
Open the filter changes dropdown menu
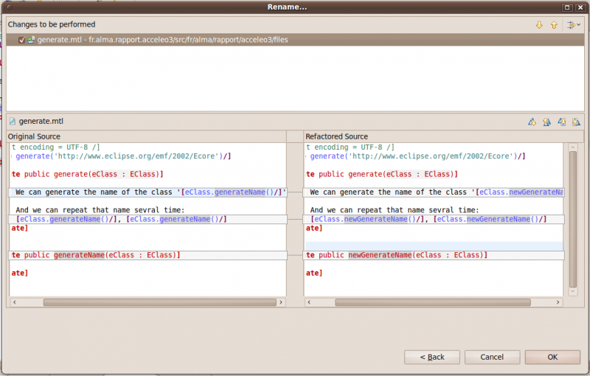(573, 25)
